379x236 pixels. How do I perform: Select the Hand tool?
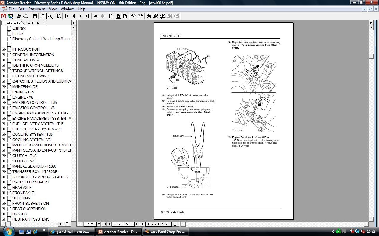[43, 16]
